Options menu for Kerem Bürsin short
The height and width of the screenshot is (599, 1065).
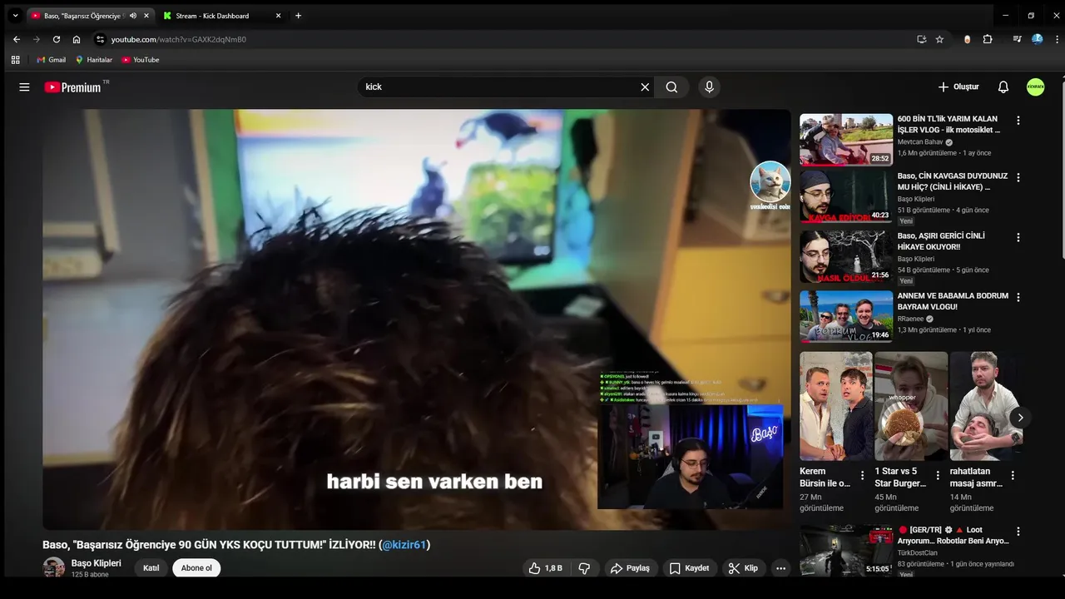(862, 477)
